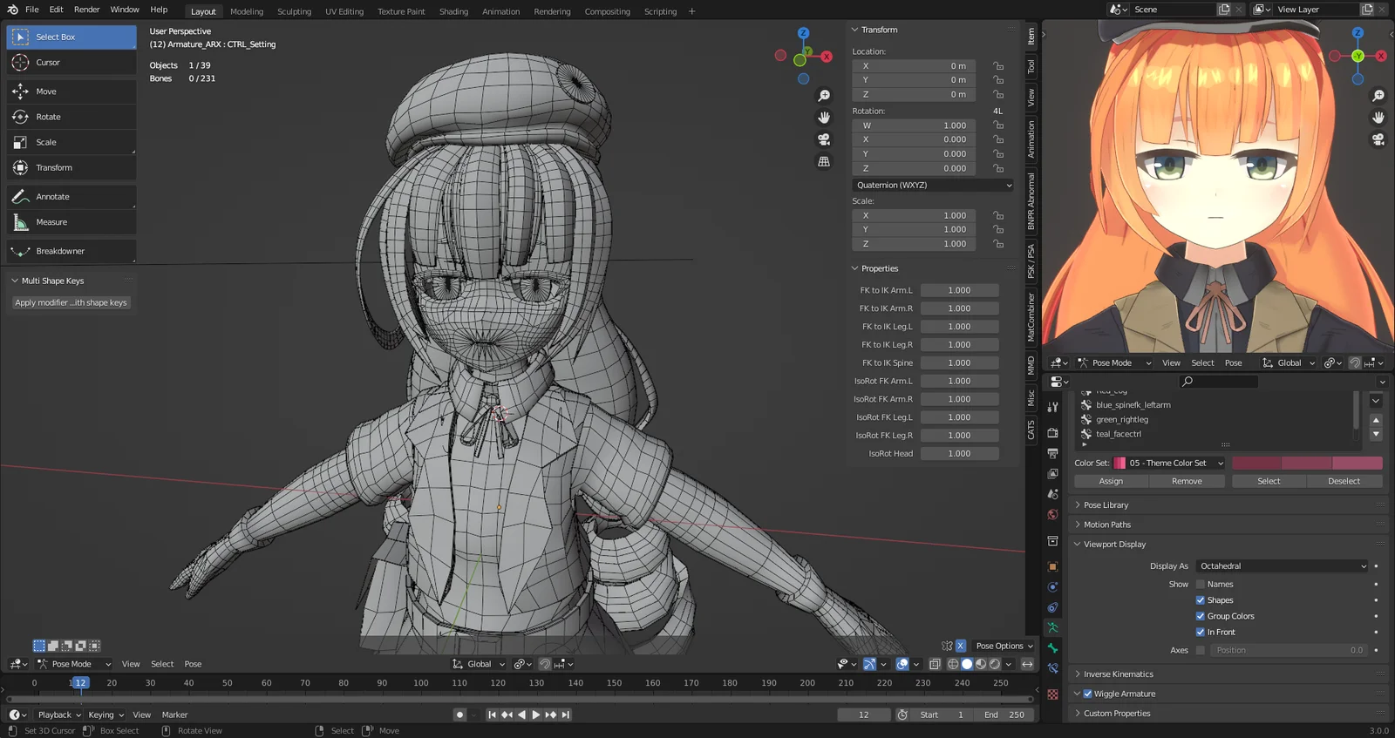Open the Output properties tab
This screenshot has width=1395, height=738.
(x=1052, y=453)
